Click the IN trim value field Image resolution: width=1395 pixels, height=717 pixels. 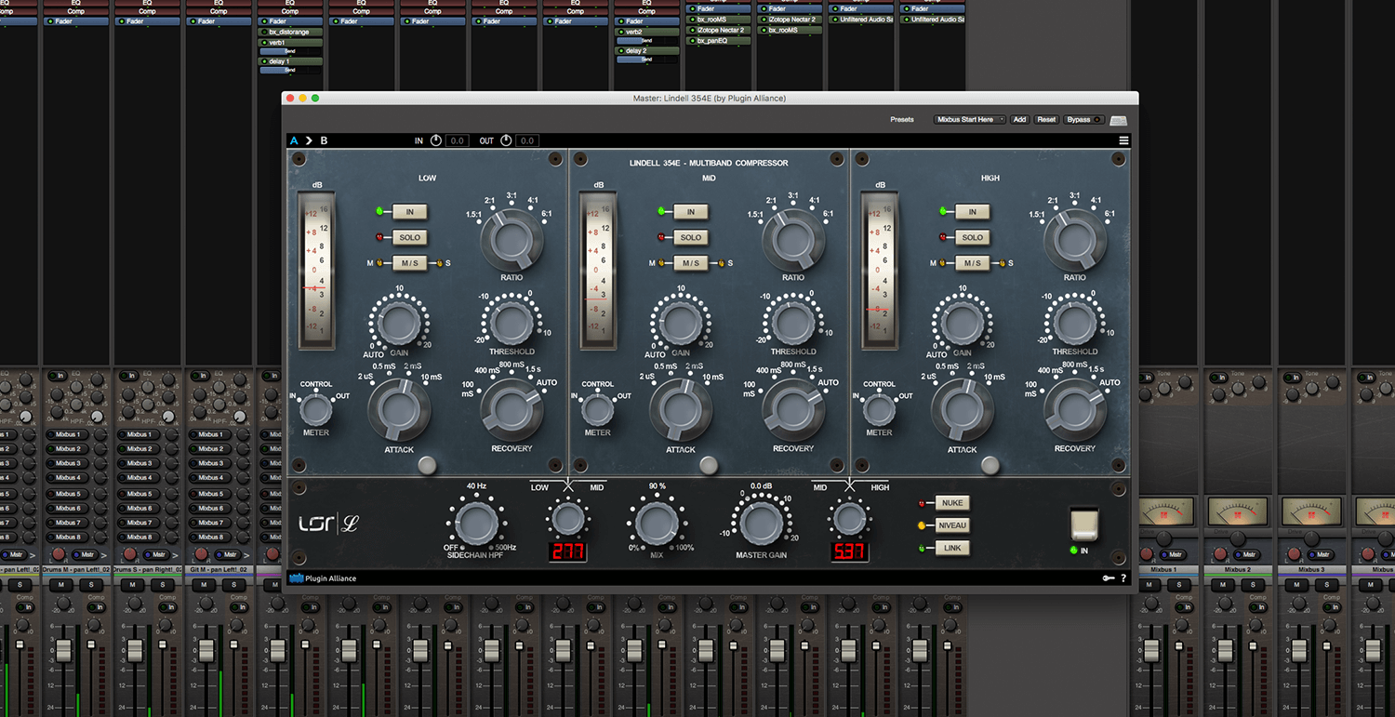pos(457,140)
